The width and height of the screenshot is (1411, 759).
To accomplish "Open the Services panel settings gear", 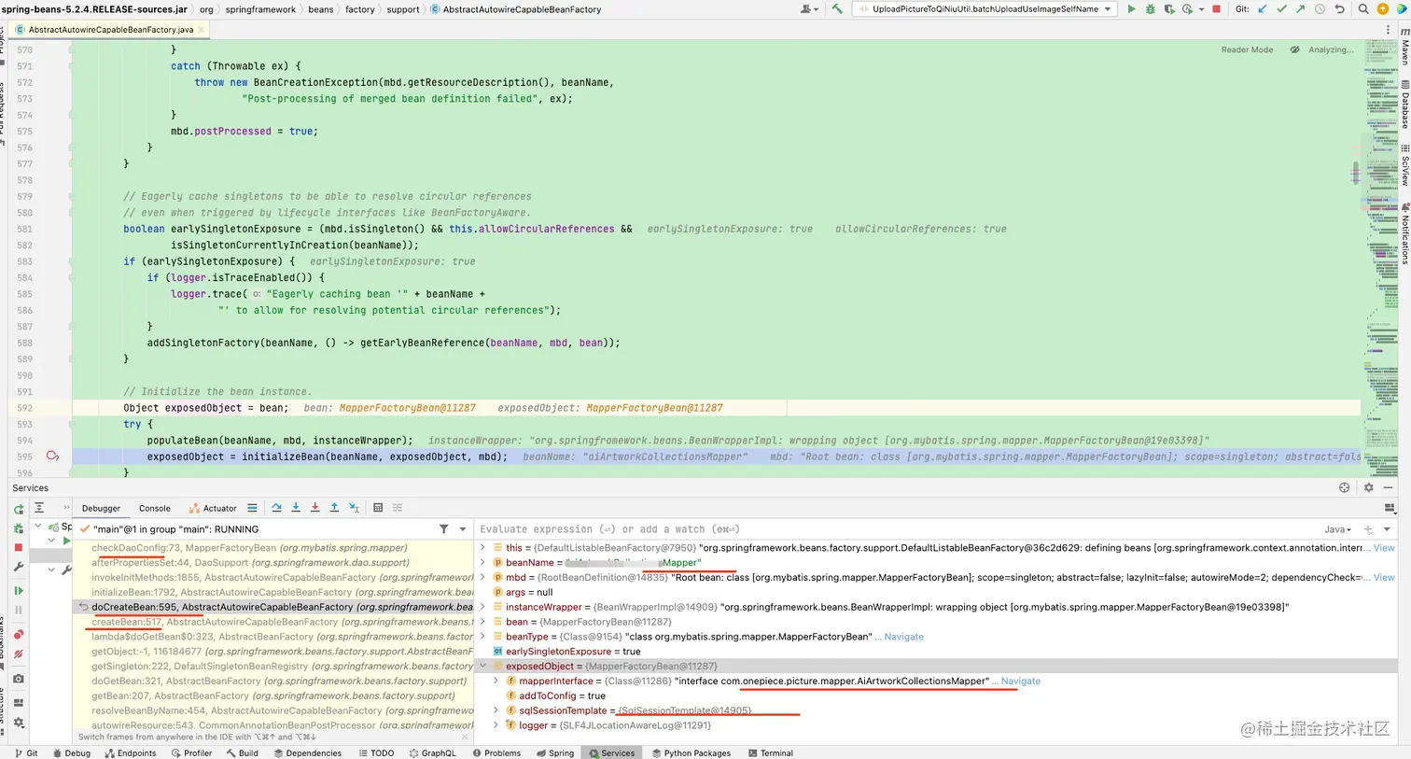I will tap(1369, 487).
